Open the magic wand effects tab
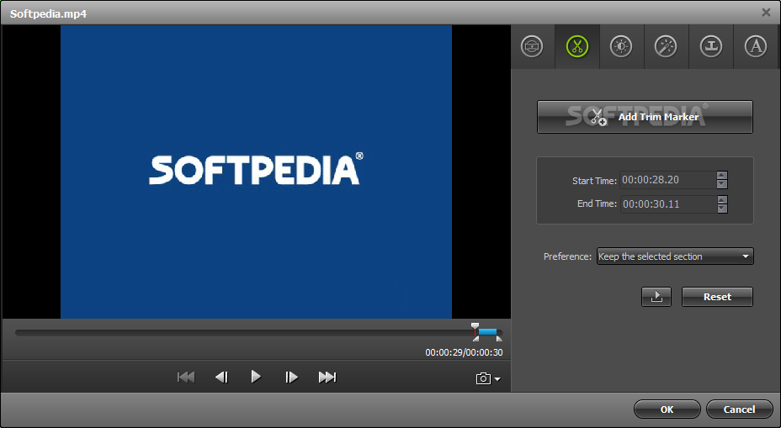The image size is (781, 428). click(x=666, y=47)
